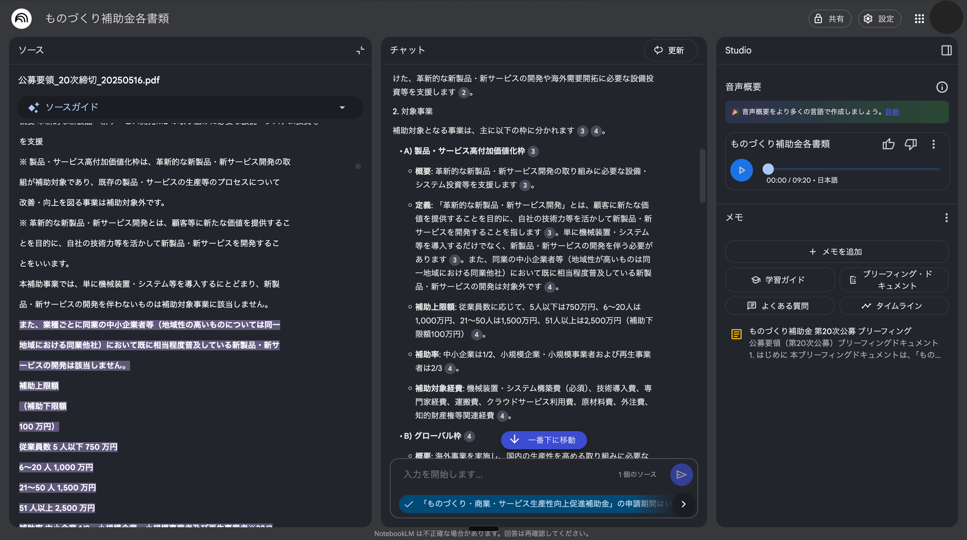This screenshot has width=967, height=540.
Task: Click citation 4 after 対象事業 intro sentence
Action: coord(596,131)
